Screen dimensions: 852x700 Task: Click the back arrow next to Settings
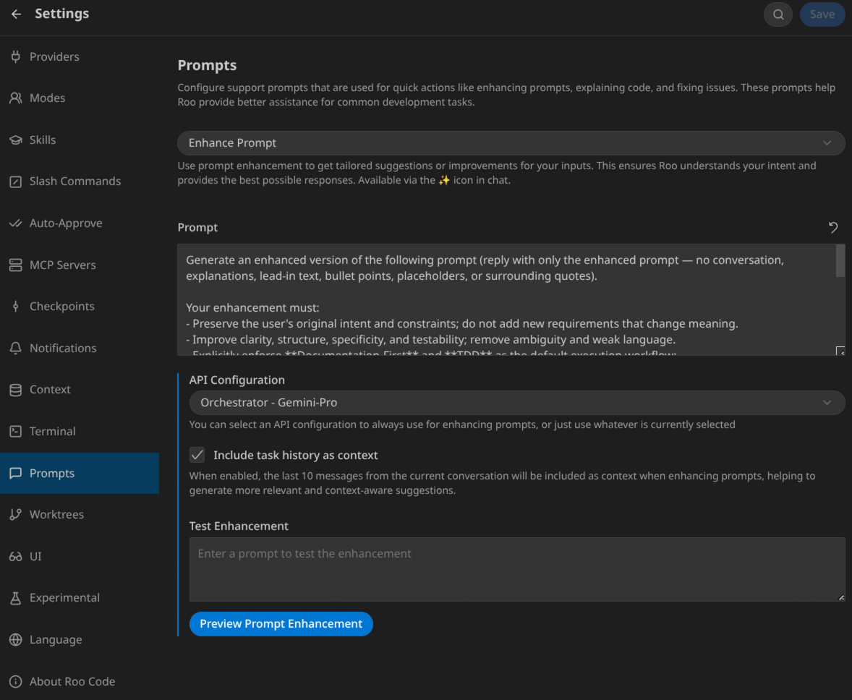(x=16, y=14)
